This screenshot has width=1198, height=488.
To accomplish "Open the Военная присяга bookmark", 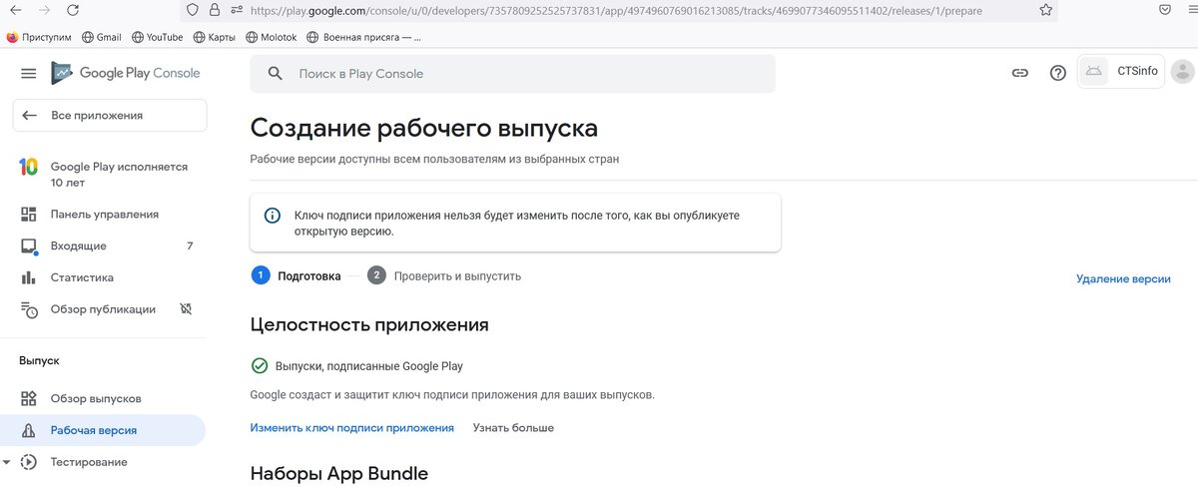I will click(364, 37).
